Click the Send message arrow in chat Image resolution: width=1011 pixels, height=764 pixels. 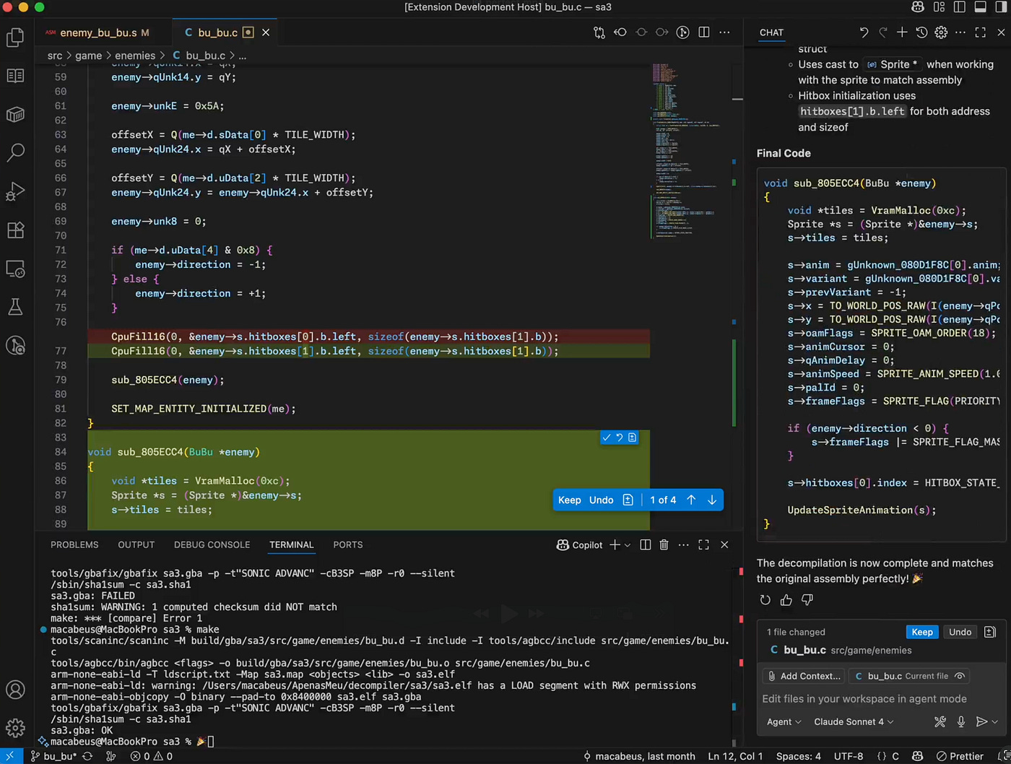[981, 721]
